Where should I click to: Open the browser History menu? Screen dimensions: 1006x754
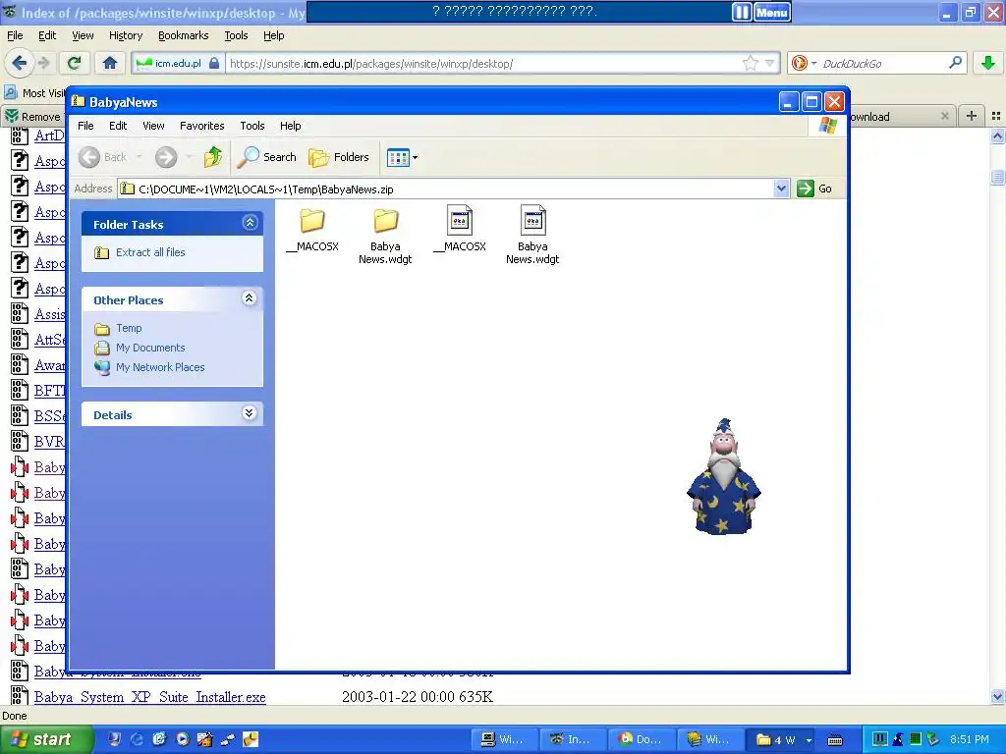[x=125, y=36]
